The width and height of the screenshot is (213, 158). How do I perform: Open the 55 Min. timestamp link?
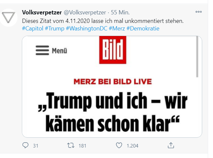(x=120, y=12)
